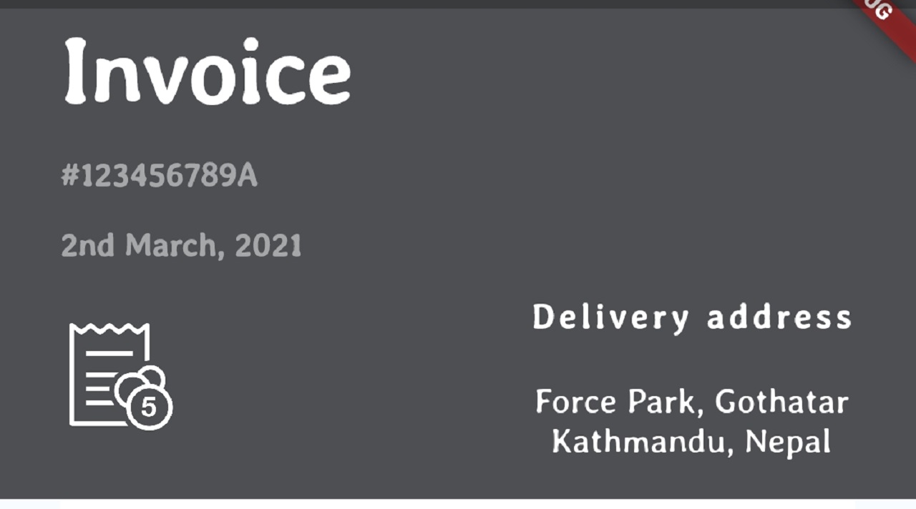Click the "Force Park, Gothatar" address line
The image size is (916, 509).
(x=692, y=402)
